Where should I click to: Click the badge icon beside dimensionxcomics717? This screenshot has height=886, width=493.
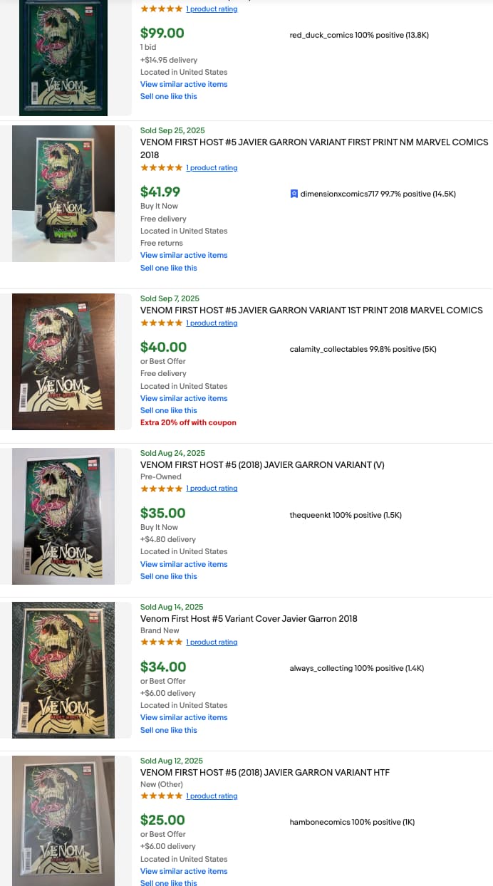pyautogui.click(x=294, y=194)
